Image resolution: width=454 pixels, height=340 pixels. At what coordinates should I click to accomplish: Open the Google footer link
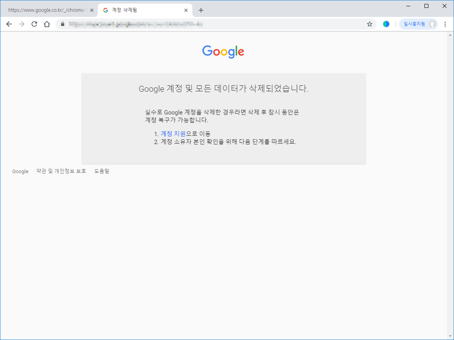[20, 172]
